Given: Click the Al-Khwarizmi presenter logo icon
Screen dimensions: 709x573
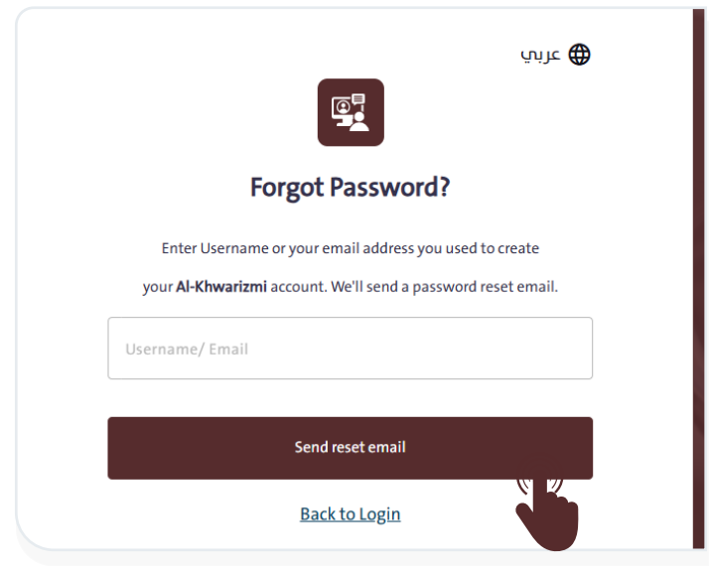Looking at the screenshot, I should [351, 112].
